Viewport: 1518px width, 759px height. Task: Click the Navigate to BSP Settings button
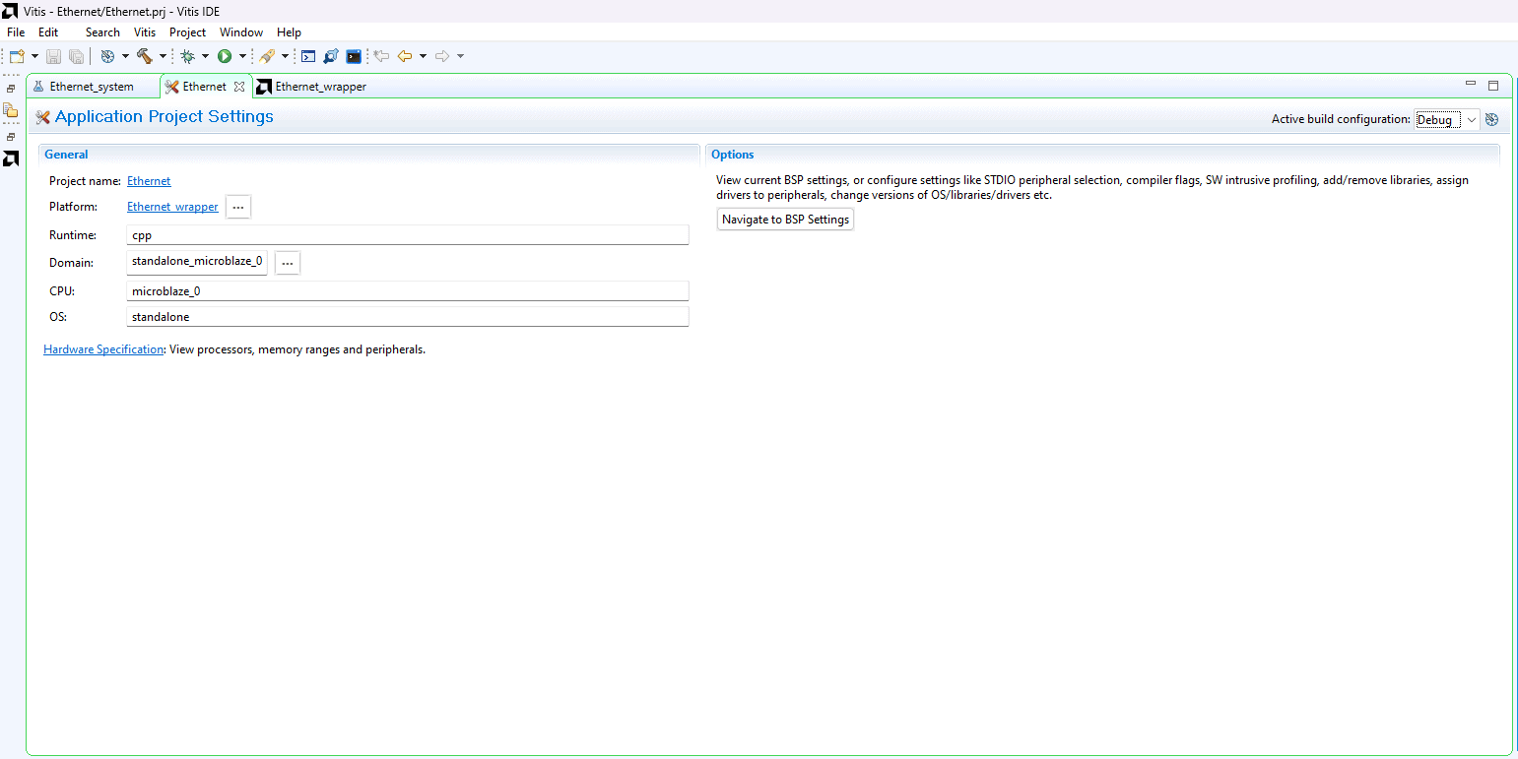(x=785, y=220)
